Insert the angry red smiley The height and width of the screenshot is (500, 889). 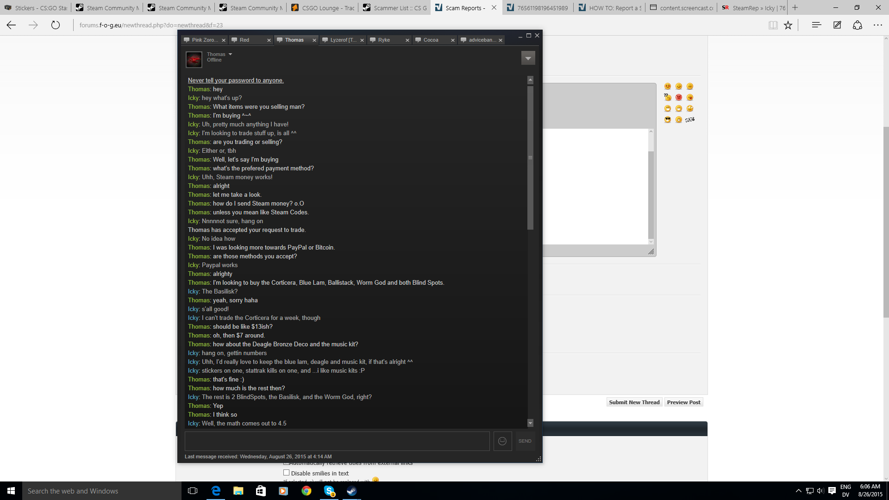pyautogui.click(x=679, y=98)
